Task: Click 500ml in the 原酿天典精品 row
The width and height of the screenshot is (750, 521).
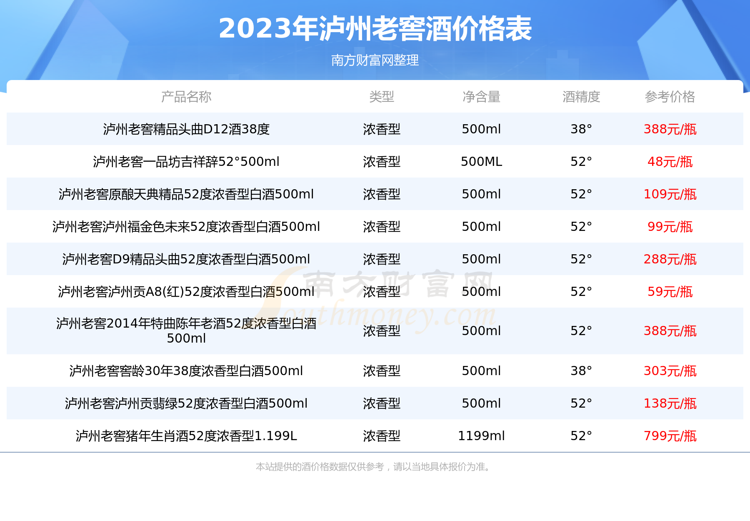Action: tap(481, 194)
